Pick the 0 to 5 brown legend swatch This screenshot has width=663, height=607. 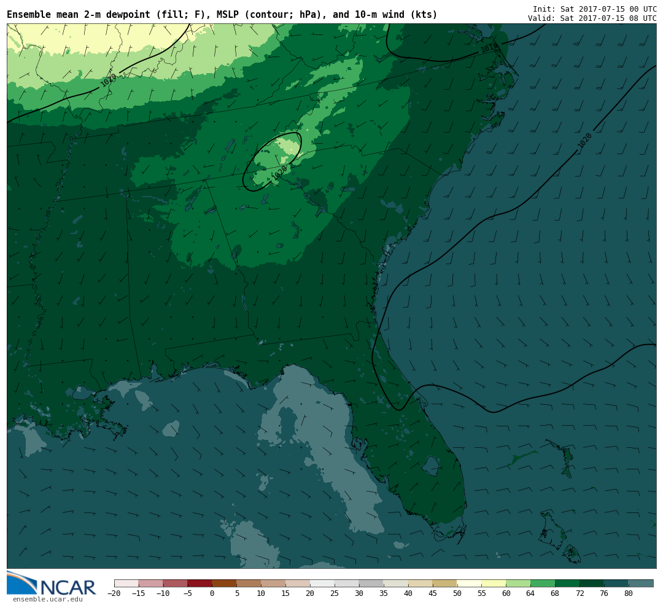225,583
